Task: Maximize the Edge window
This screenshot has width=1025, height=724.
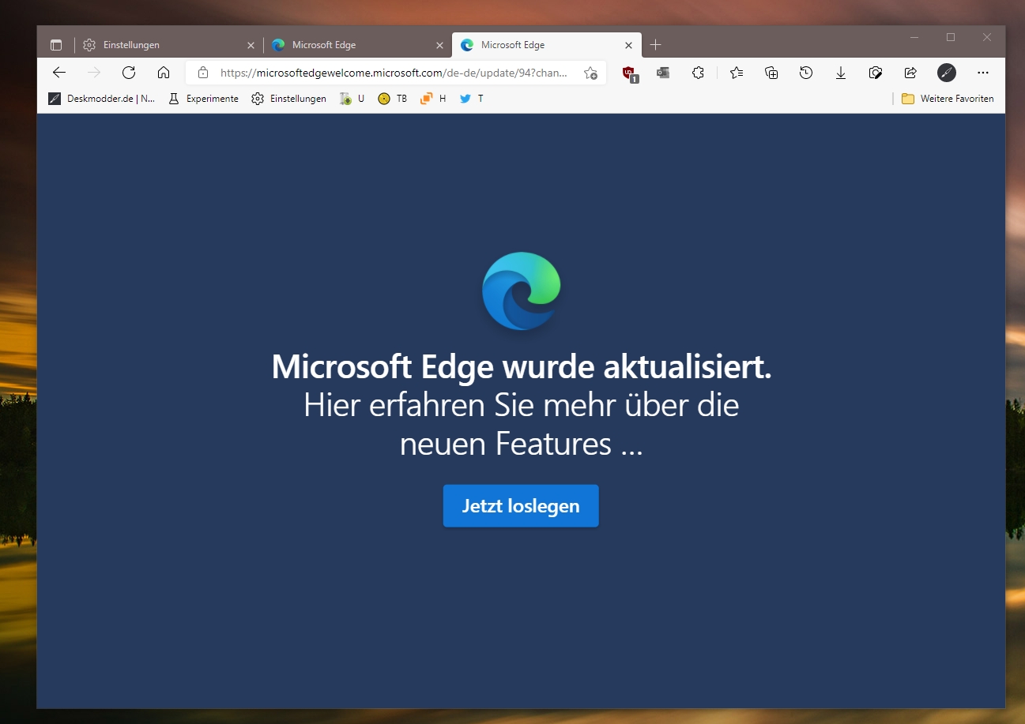Action: click(x=951, y=37)
